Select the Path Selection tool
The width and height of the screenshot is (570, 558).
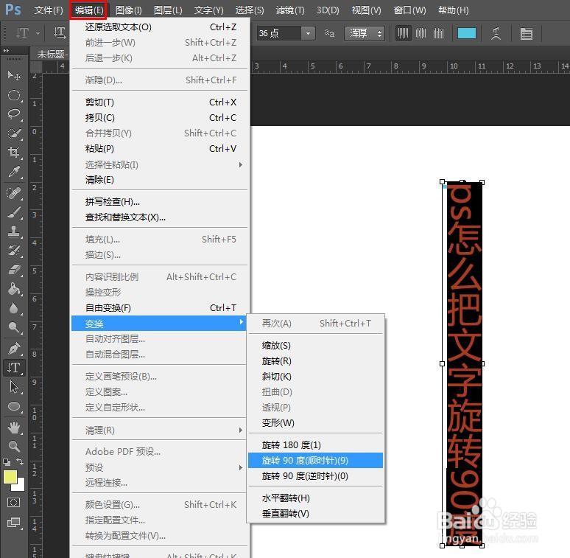pyautogui.click(x=14, y=387)
